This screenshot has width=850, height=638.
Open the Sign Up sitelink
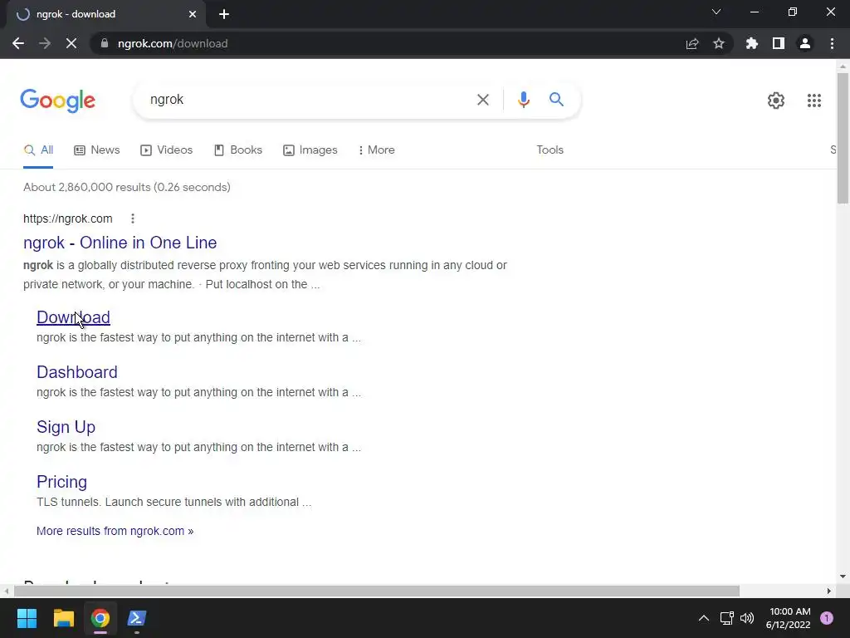click(66, 428)
